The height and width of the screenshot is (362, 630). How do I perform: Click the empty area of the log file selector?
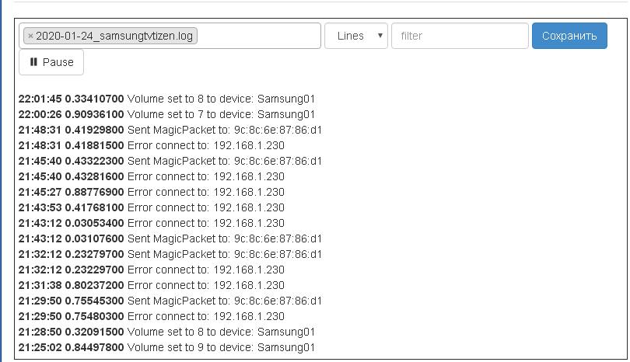pos(258,36)
